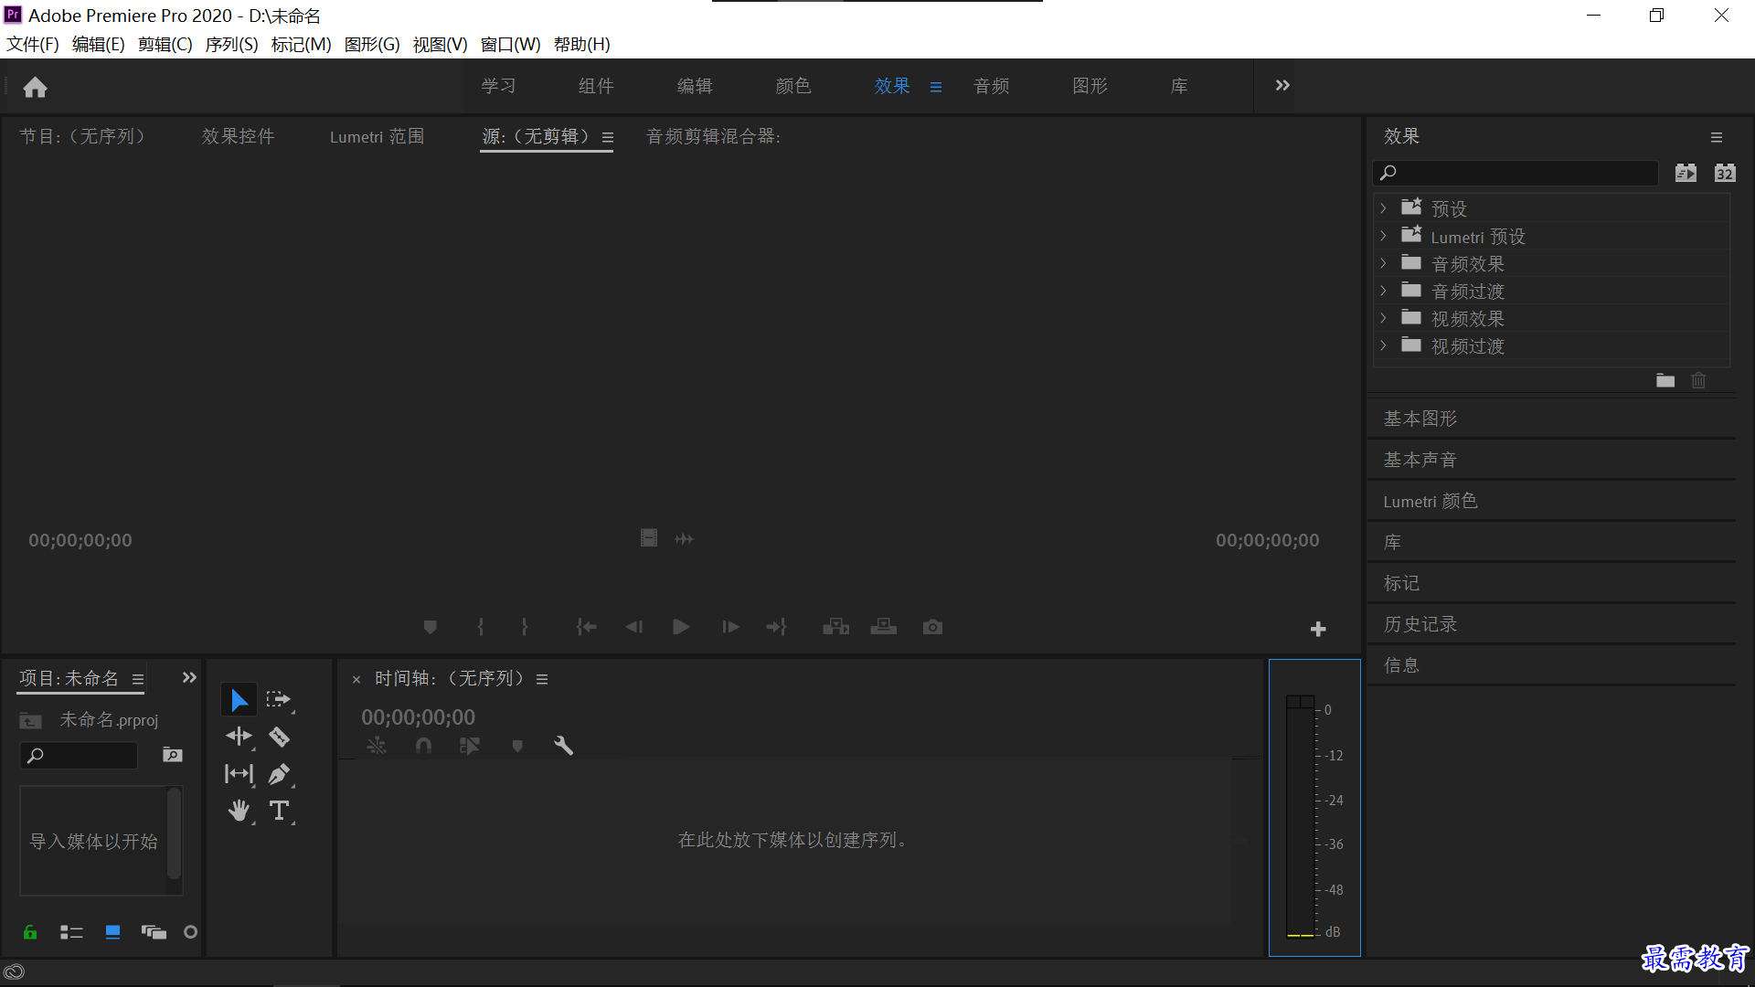This screenshot has height=987, width=1755.
Task: Expand the 音频过渡 folder
Action: pos(1383,291)
